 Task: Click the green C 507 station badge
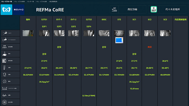154,9
